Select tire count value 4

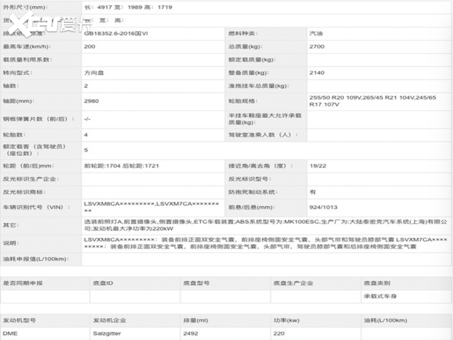[x=86, y=135]
